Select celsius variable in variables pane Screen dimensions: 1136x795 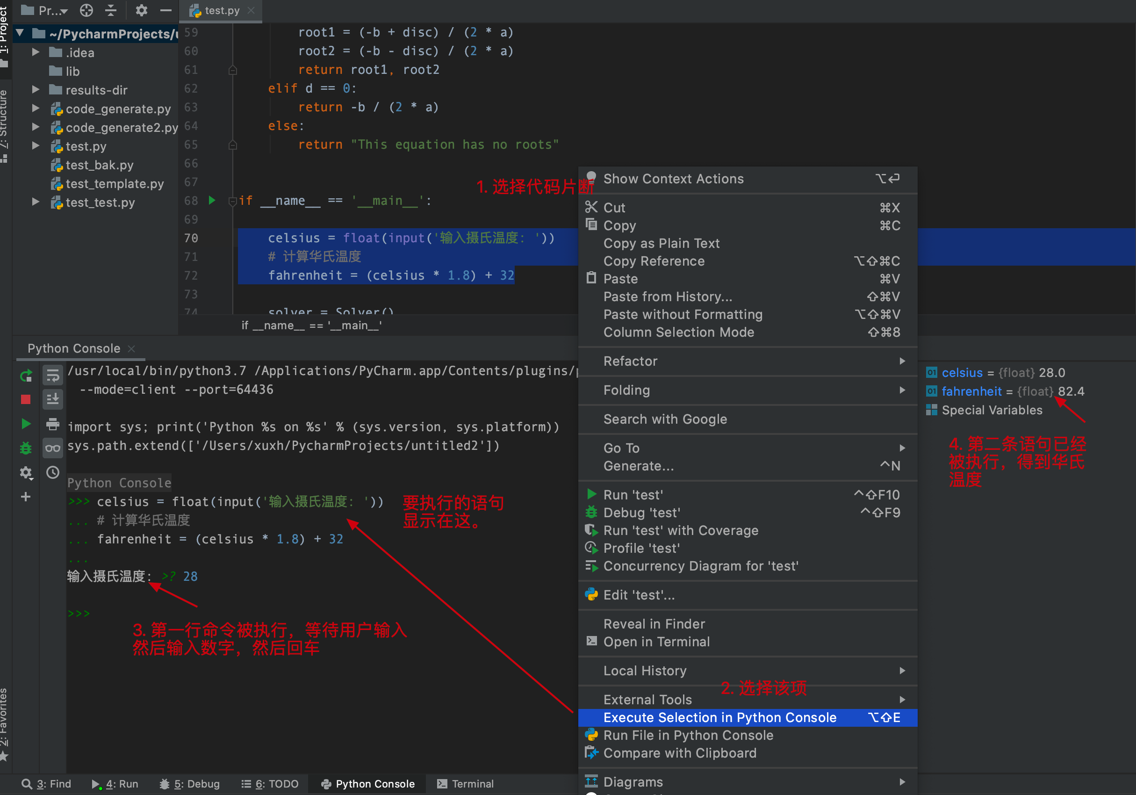coord(995,372)
